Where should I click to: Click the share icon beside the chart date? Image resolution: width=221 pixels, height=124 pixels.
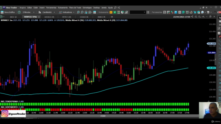coord(192,17)
